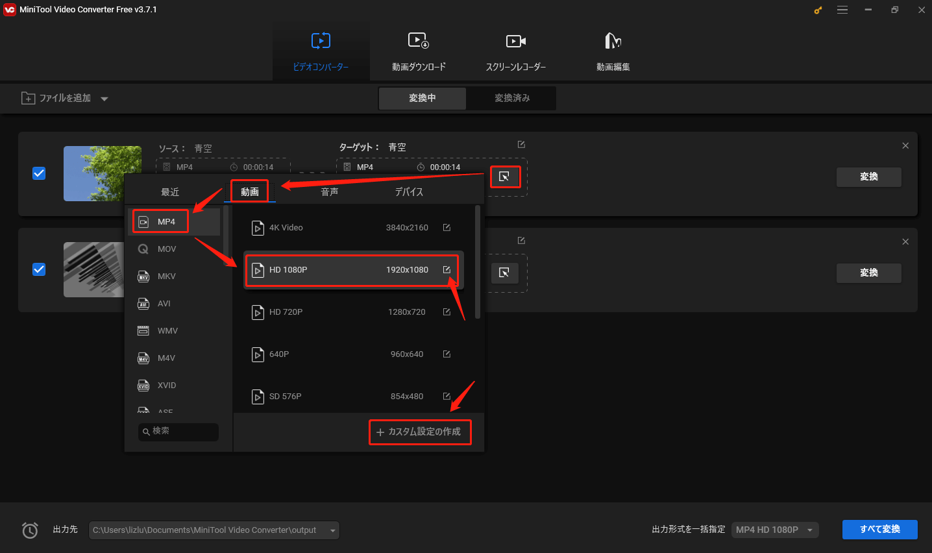The width and height of the screenshot is (932, 553).
Task: Switch to the 変換済み tab
Action: coord(512,98)
